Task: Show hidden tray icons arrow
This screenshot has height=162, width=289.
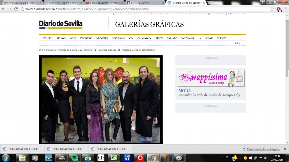Action: [240, 158]
